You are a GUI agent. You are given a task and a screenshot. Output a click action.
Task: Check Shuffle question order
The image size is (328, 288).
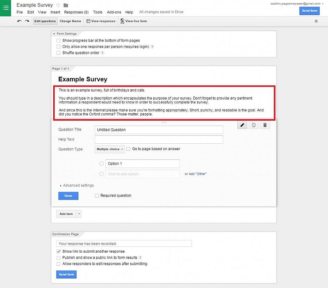coord(58,53)
